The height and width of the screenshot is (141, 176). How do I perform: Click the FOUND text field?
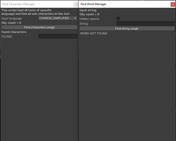[x=58, y=37]
